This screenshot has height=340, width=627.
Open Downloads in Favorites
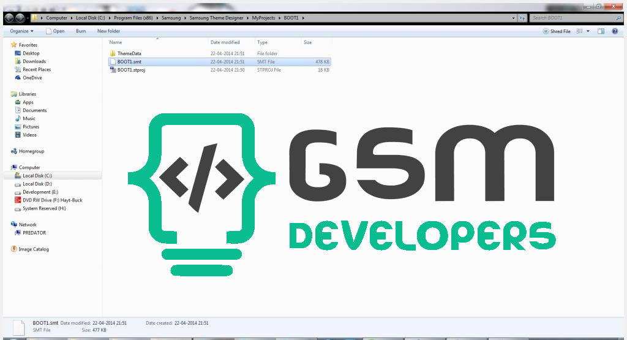[x=34, y=62]
